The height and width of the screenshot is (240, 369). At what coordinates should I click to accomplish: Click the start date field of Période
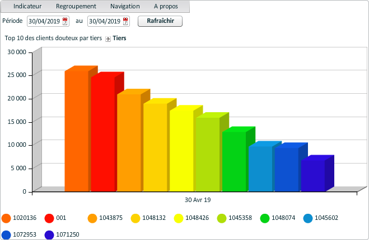[x=48, y=21]
